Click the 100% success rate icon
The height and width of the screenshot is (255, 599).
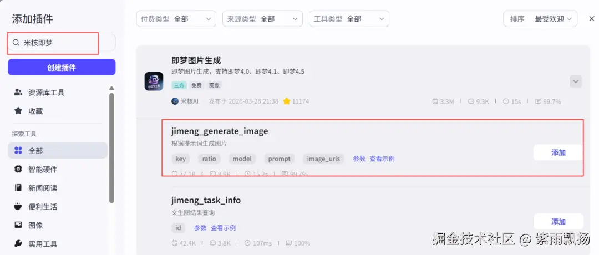point(289,243)
